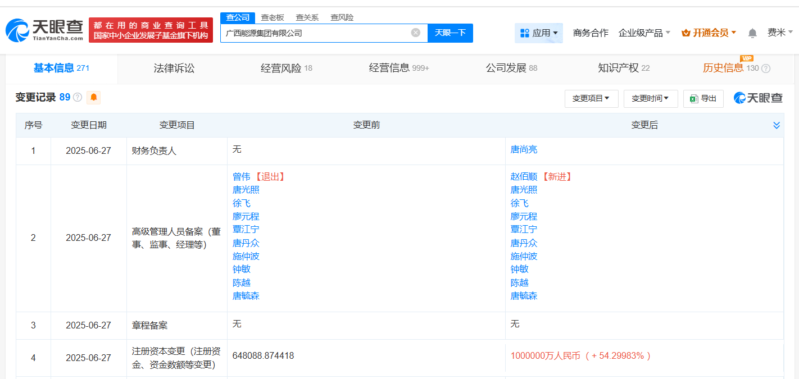The height and width of the screenshot is (379, 799).
Task: Open 赵佰顺 marked 新进
Action: click(x=524, y=176)
